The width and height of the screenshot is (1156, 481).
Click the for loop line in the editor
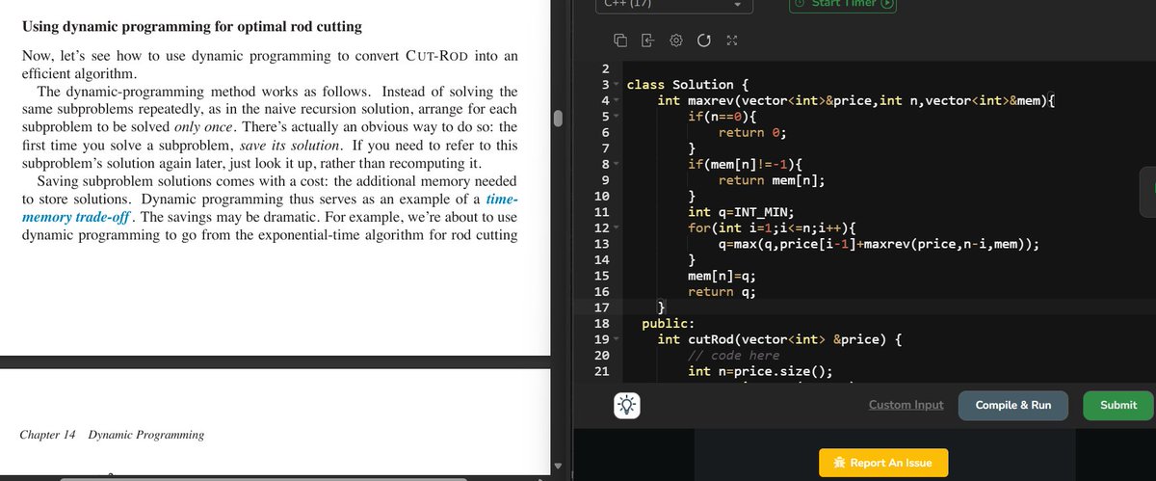point(773,227)
